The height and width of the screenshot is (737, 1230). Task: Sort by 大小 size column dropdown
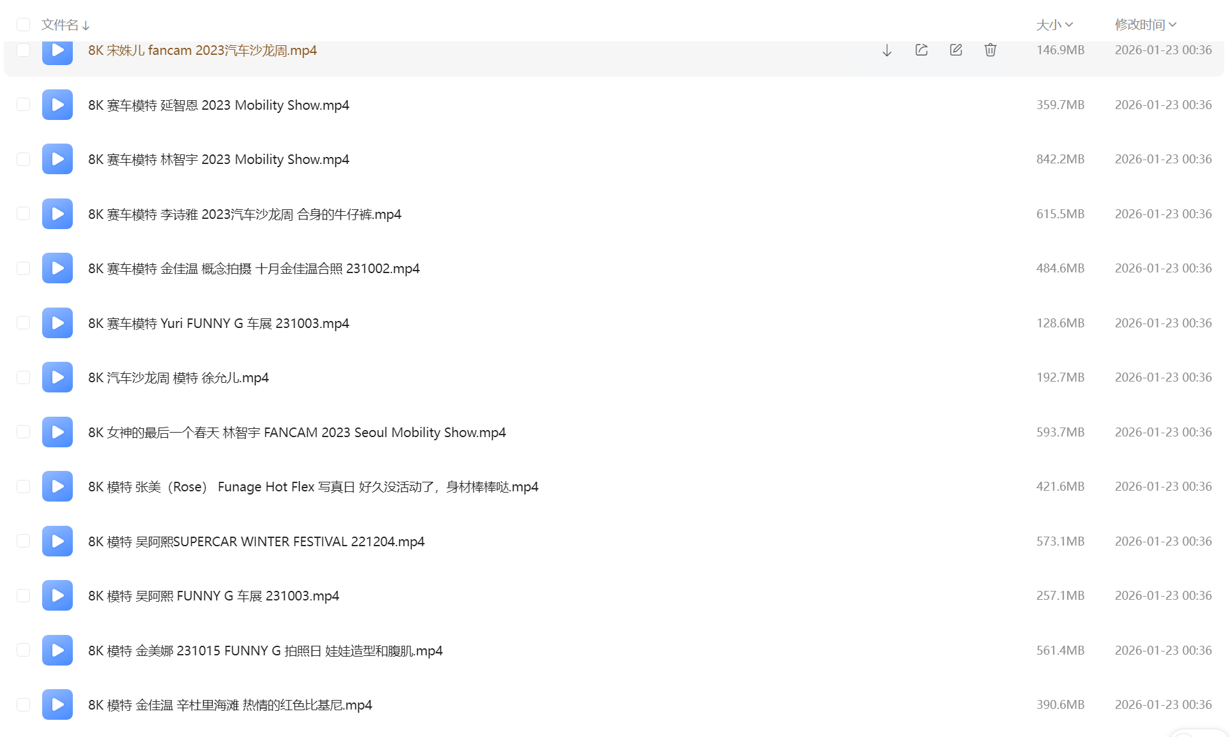(x=1054, y=25)
